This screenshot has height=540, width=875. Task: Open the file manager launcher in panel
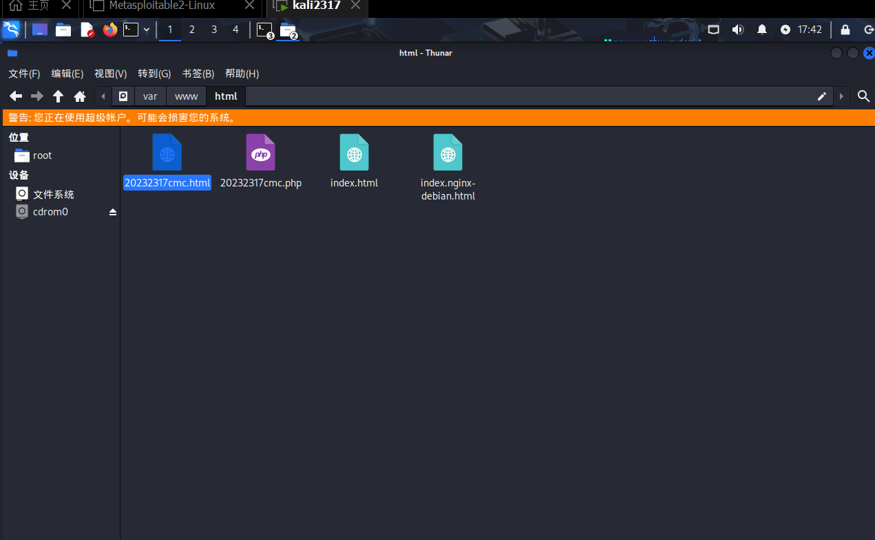(x=63, y=30)
